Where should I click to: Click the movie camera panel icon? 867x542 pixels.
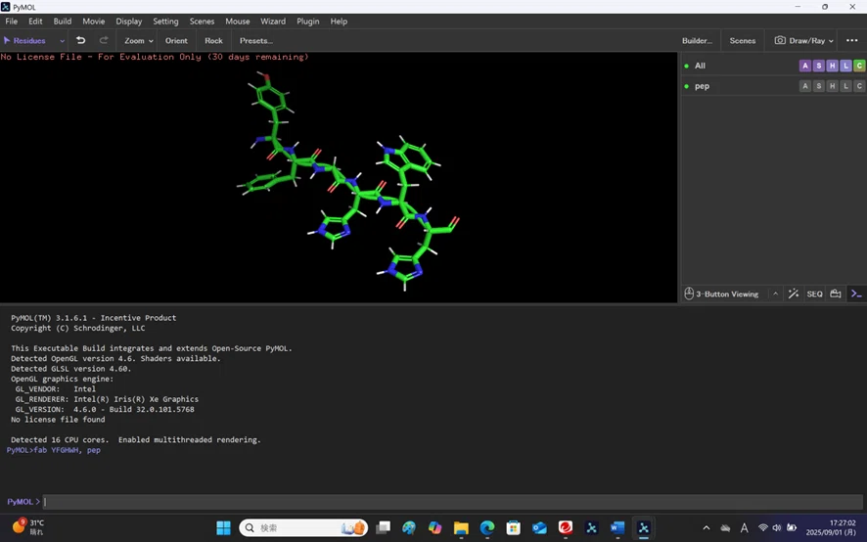(x=836, y=294)
